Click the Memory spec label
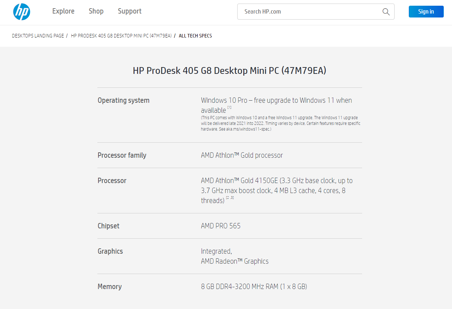452x309 pixels. [110, 287]
